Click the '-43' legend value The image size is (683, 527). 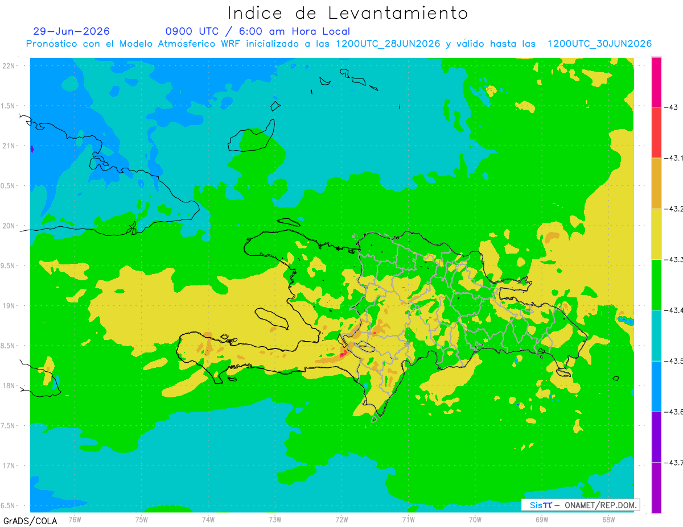tap(670, 107)
